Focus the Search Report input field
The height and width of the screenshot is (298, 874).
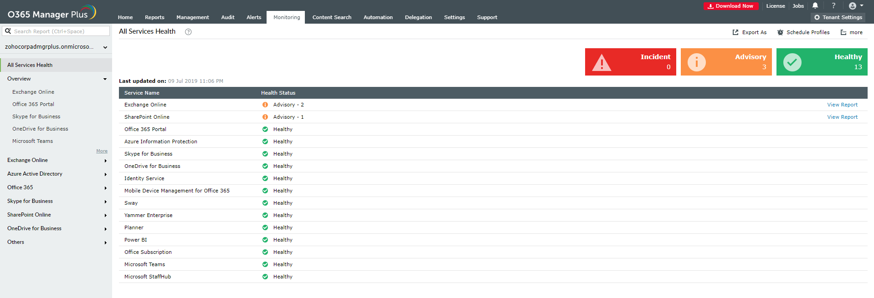56,31
